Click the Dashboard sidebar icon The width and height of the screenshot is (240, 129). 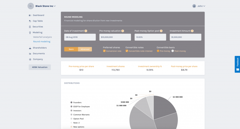pyautogui.click(x=30, y=15)
